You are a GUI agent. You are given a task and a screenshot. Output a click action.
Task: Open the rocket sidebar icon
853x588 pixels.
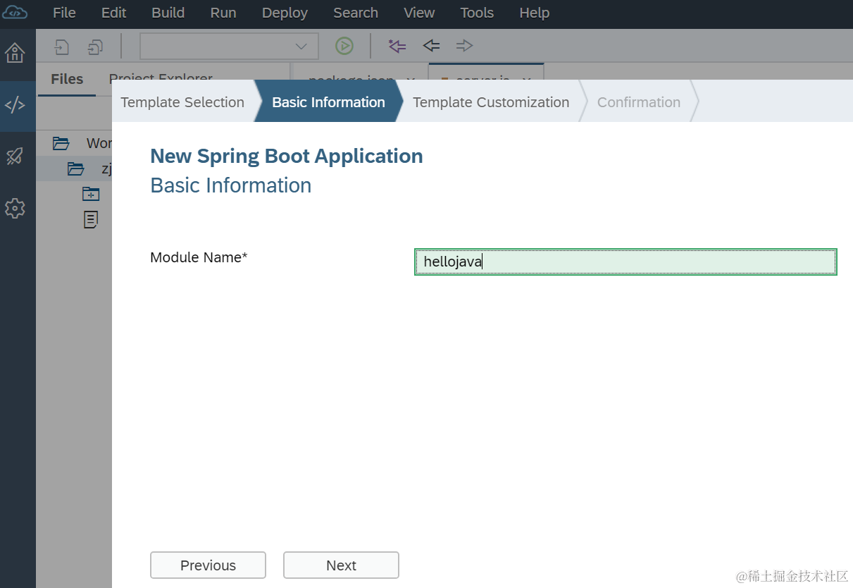click(x=15, y=157)
